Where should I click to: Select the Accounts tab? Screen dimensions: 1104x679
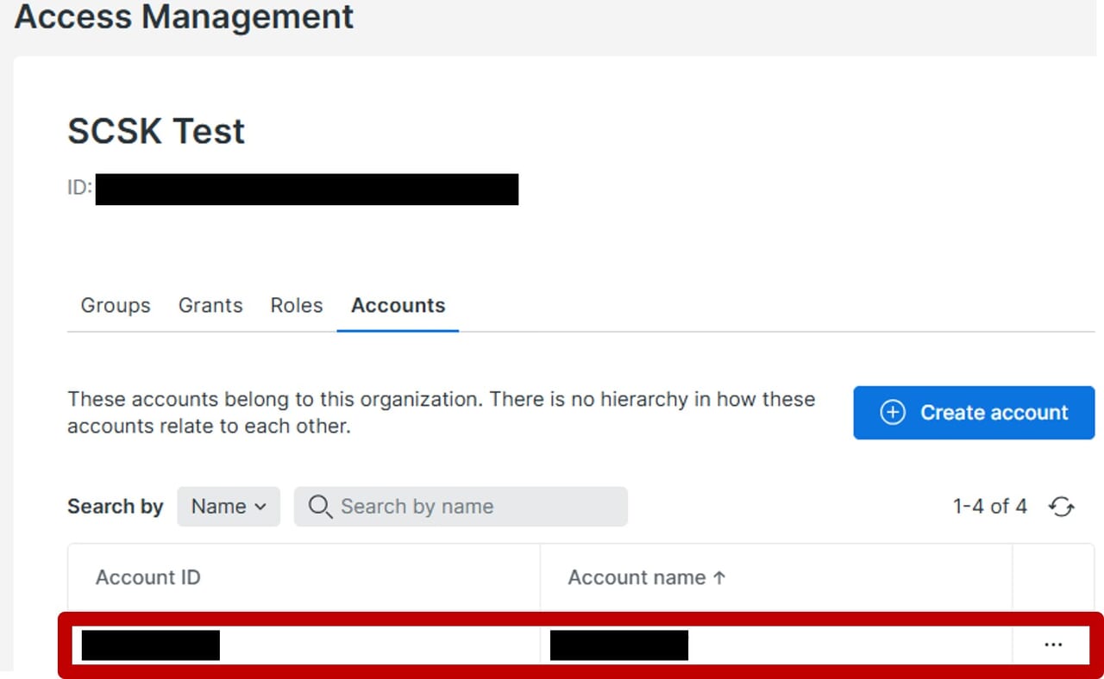coord(398,306)
